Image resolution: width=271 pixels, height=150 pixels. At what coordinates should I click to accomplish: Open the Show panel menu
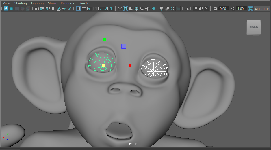52,3
